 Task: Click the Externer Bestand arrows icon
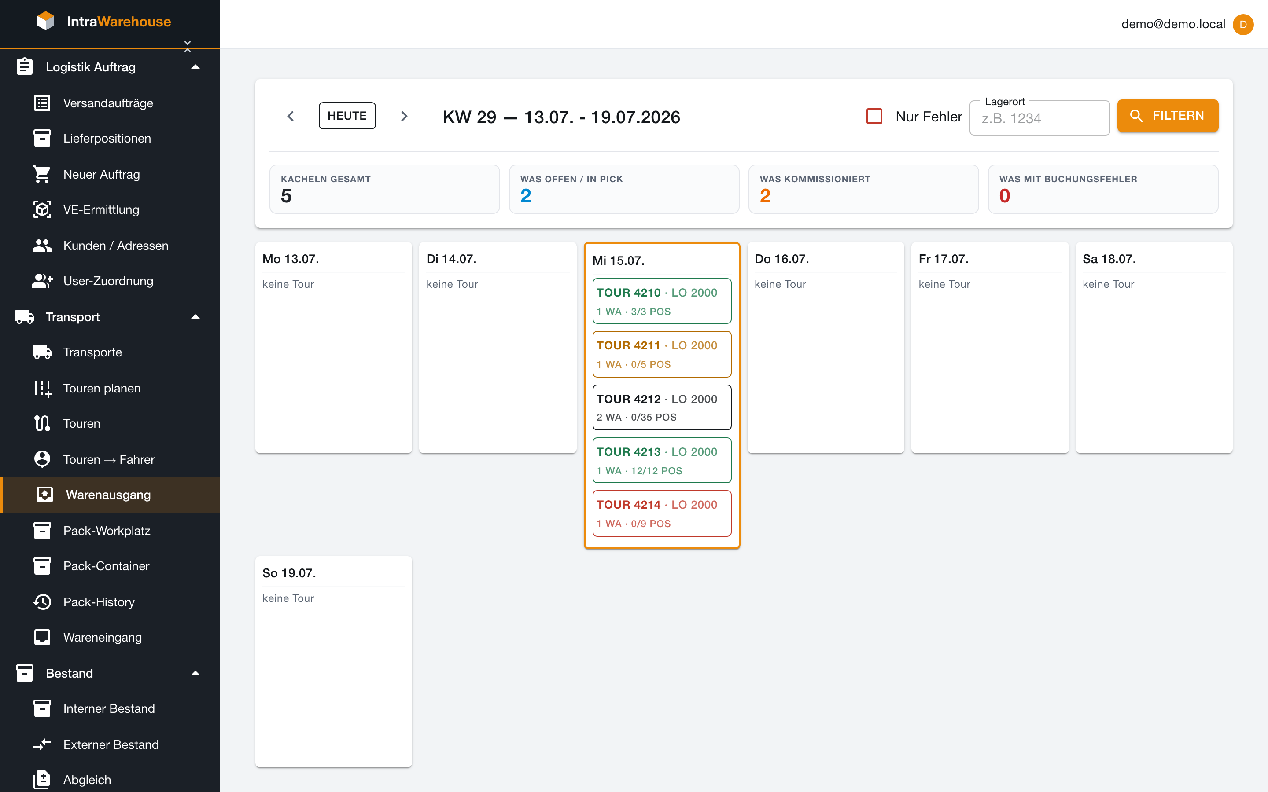(x=42, y=744)
